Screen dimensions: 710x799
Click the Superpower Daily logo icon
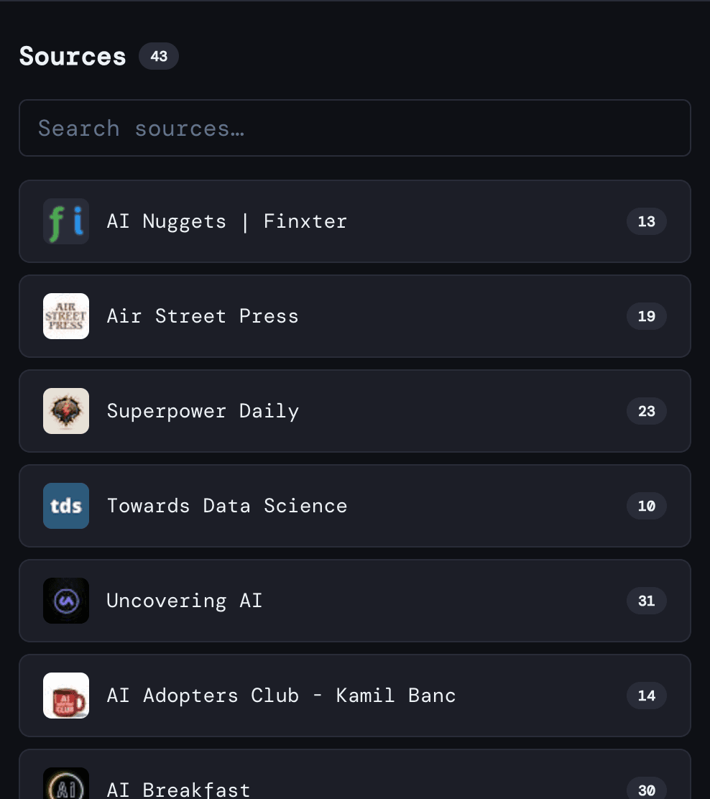pos(66,411)
